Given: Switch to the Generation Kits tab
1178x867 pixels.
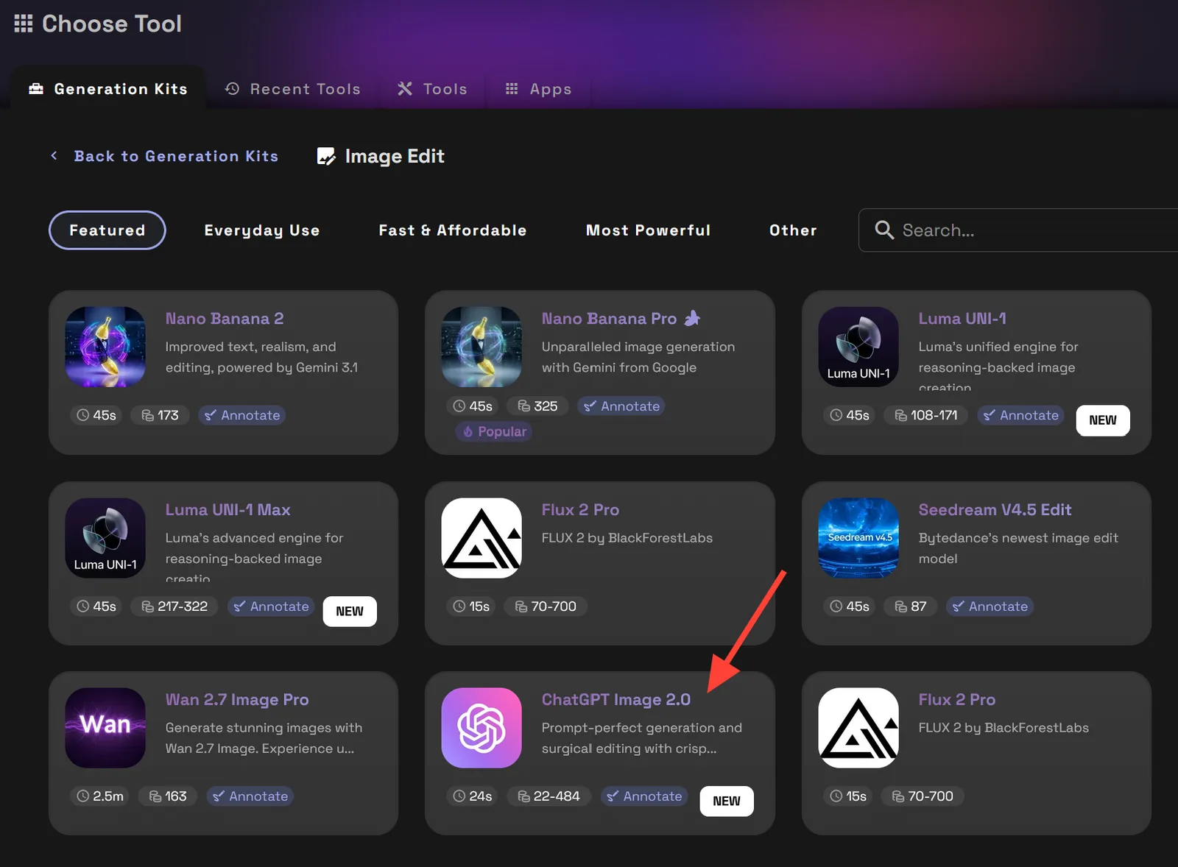Looking at the screenshot, I should coord(108,89).
